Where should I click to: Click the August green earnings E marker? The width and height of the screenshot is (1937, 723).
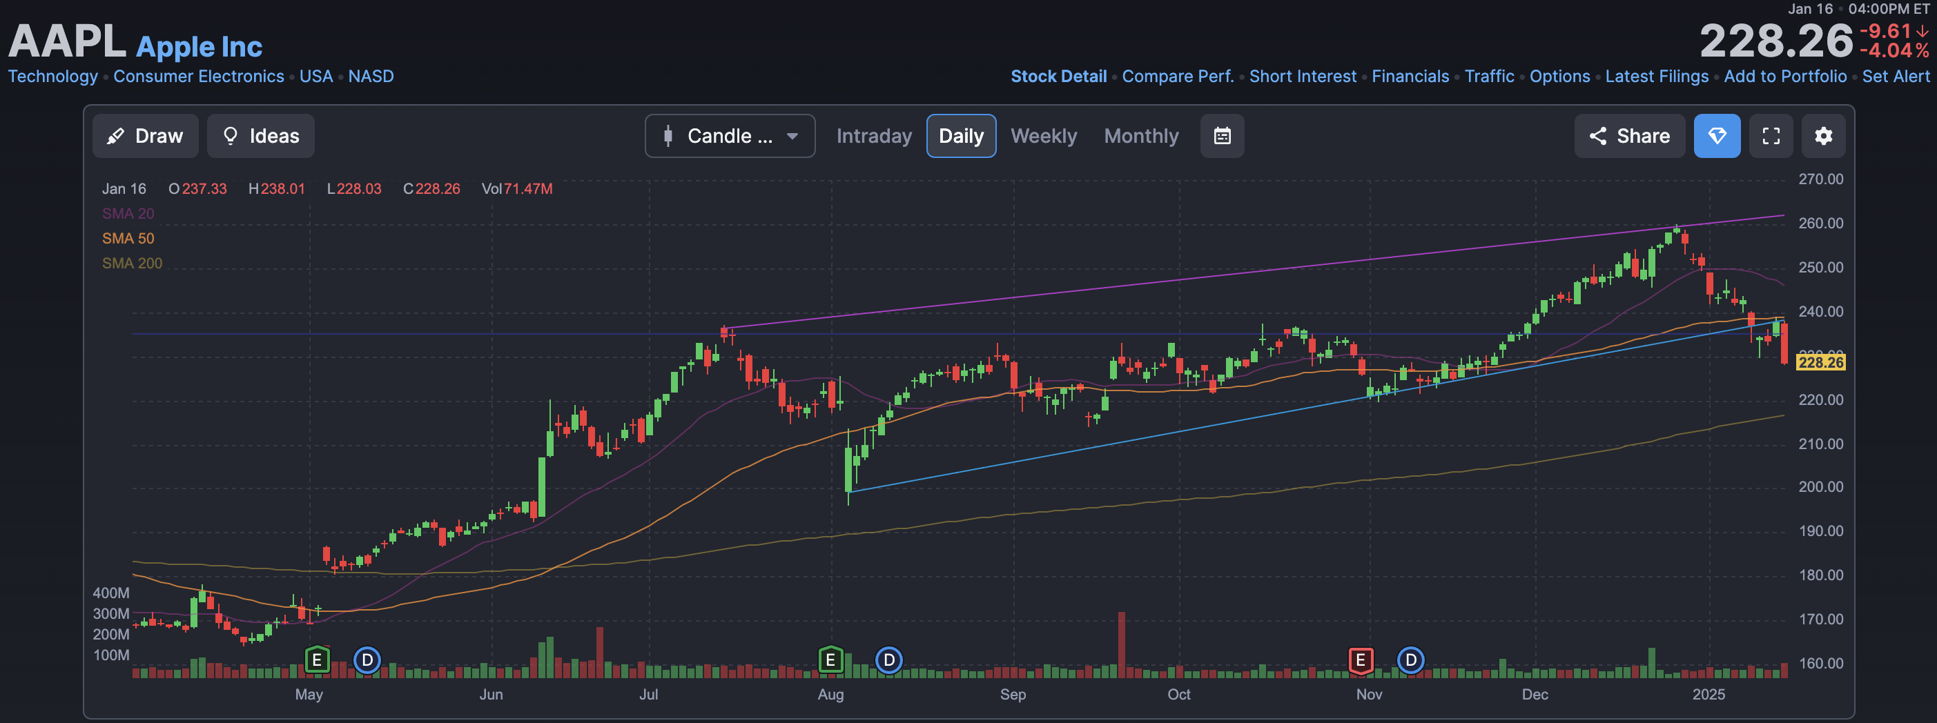830,660
